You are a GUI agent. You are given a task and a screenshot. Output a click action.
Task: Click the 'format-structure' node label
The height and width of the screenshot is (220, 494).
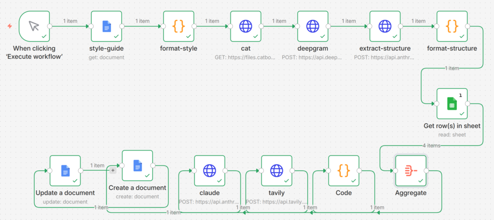[452, 49]
